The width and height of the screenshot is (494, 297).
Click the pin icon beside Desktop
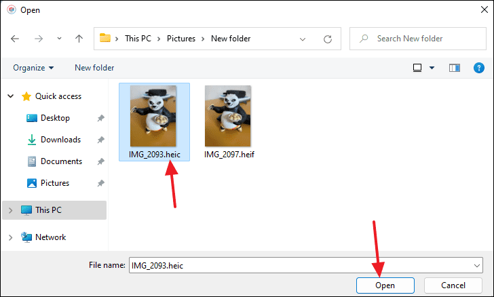click(x=100, y=118)
